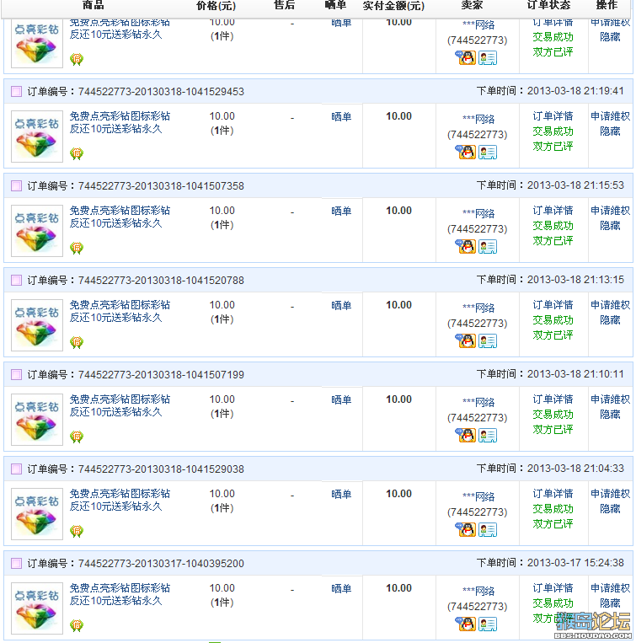Click 申请维权 for the 21:10:11 order
This screenshot has height=643, width=636.
pos(610,399)
